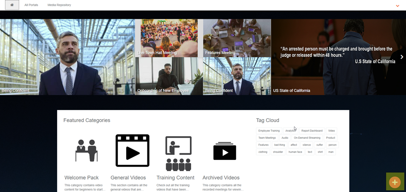
Task: Filter by On-Demand Streaming tag
Action: click(x=307, y=138)
